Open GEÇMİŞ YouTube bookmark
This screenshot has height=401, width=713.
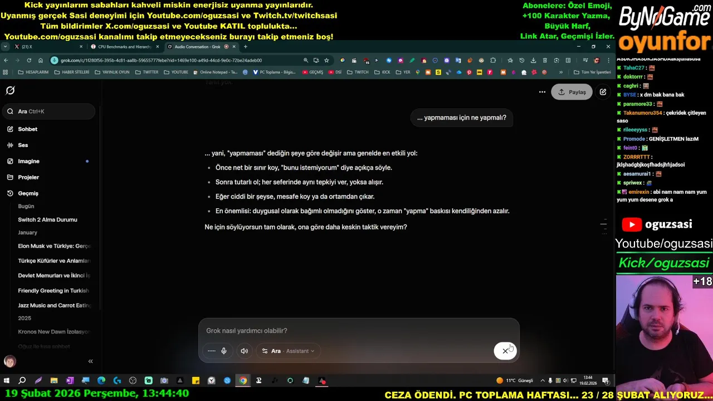click(313, 72)
